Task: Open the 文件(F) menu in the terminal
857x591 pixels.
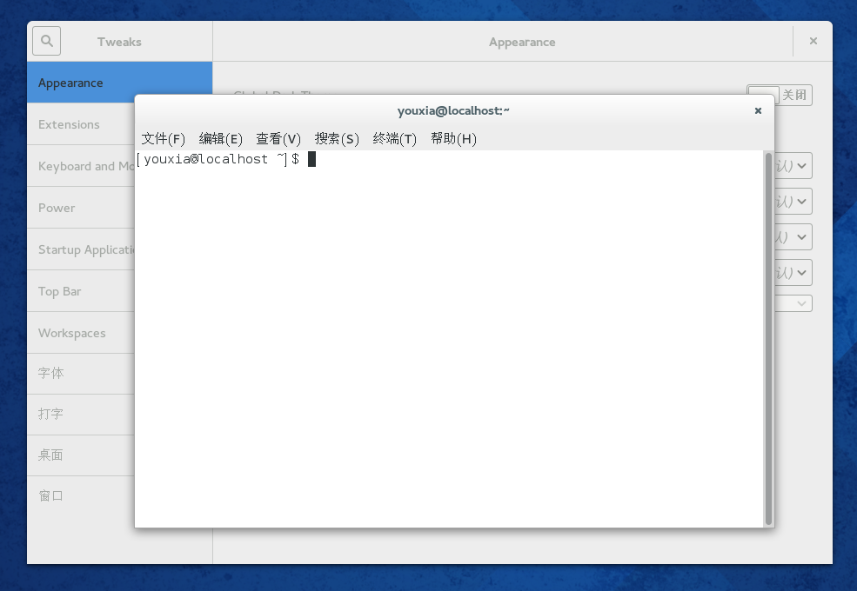Action: (x=163, y=139)
